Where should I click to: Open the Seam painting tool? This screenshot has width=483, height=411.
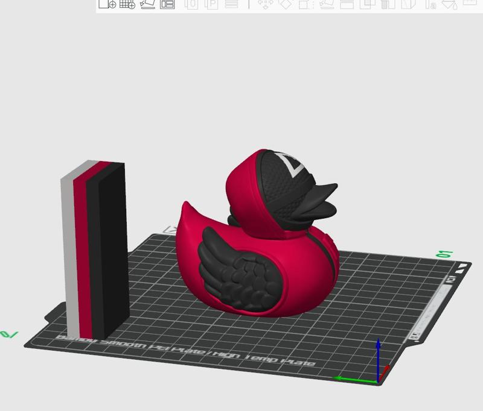tap(409, 4)
